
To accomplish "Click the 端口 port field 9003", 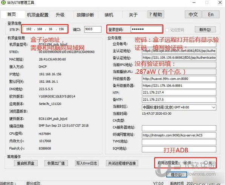I will pos(93,29).
